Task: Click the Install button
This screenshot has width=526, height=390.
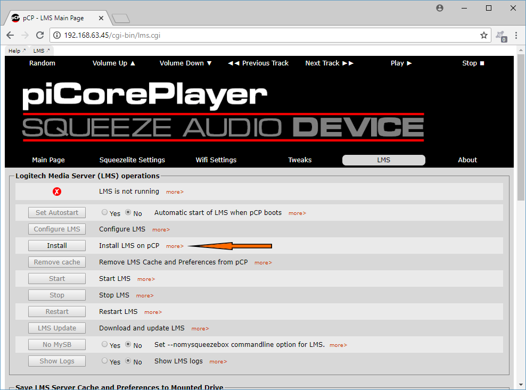Action: point(56,245)
